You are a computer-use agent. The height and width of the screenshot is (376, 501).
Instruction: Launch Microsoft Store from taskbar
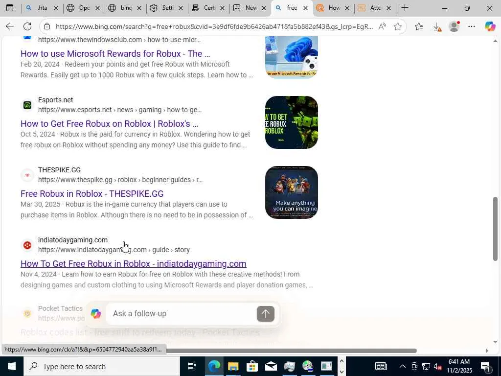coord(252,366)
